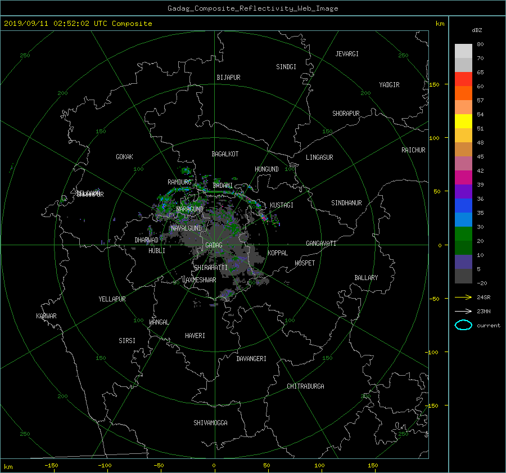Click the KUSTAGI city label
This screenshot has width=506, height=473.
[x=282, y=205]
